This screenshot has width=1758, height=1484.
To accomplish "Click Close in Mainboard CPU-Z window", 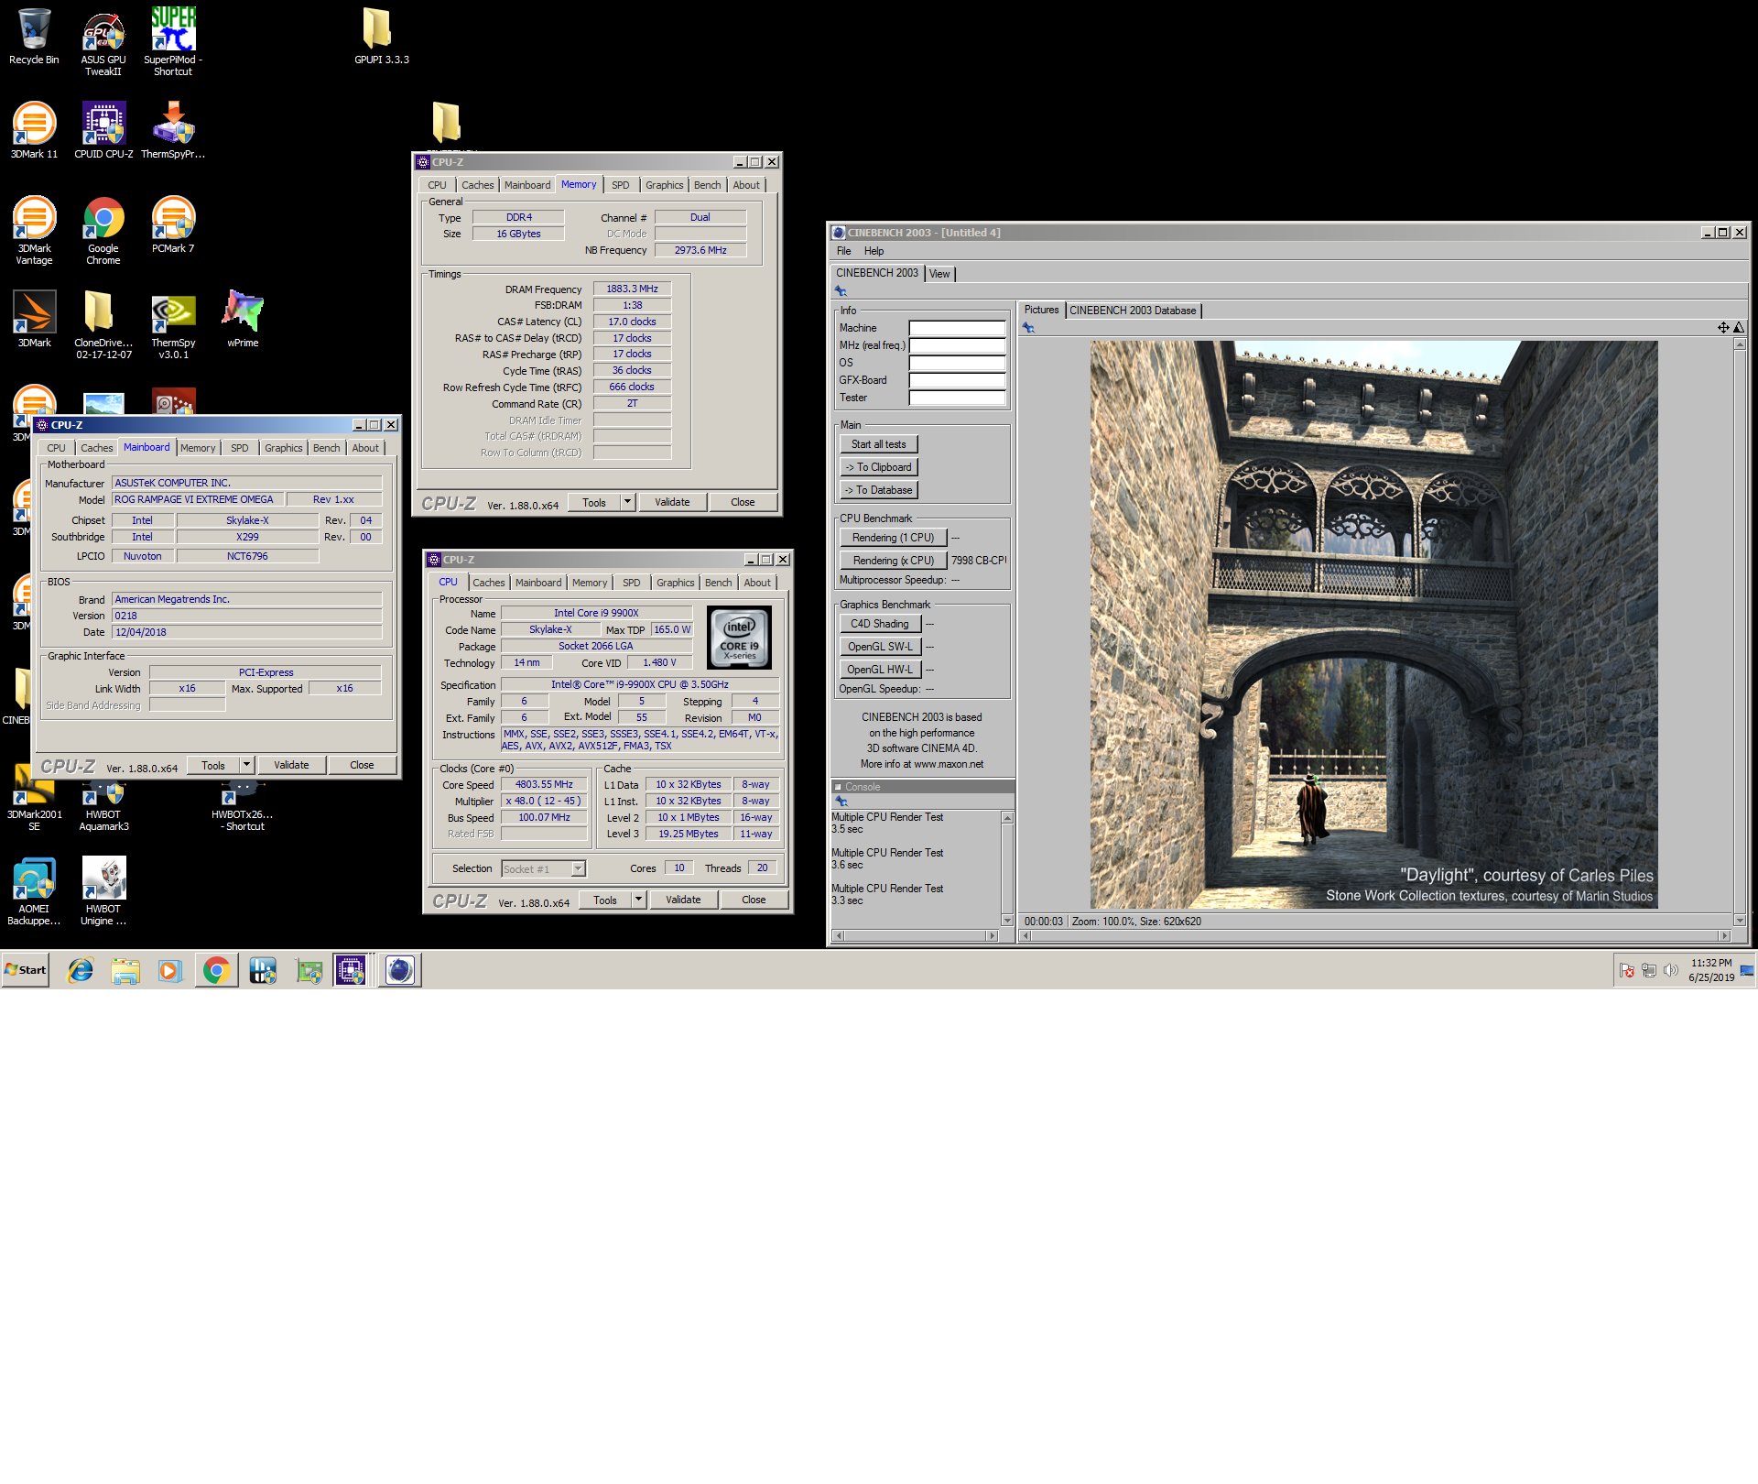I will click(x=362, y=765).
